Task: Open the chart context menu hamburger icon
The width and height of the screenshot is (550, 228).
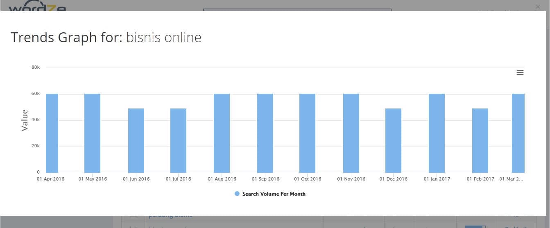Action: coord(520,72)
